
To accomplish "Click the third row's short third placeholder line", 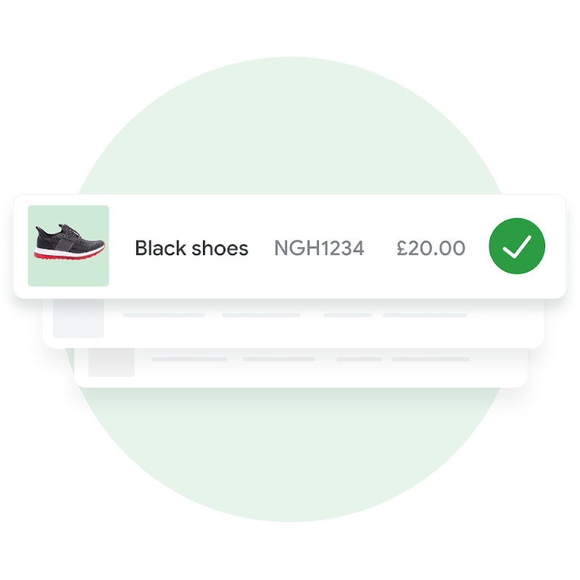I will click(359, 359).
